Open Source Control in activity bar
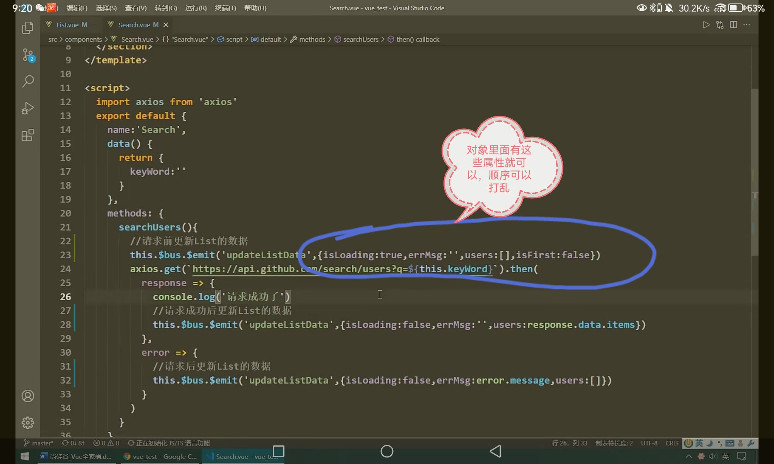774x464 pixels. click(x=28, y=55)
